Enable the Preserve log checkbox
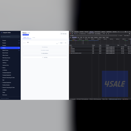 79,34
